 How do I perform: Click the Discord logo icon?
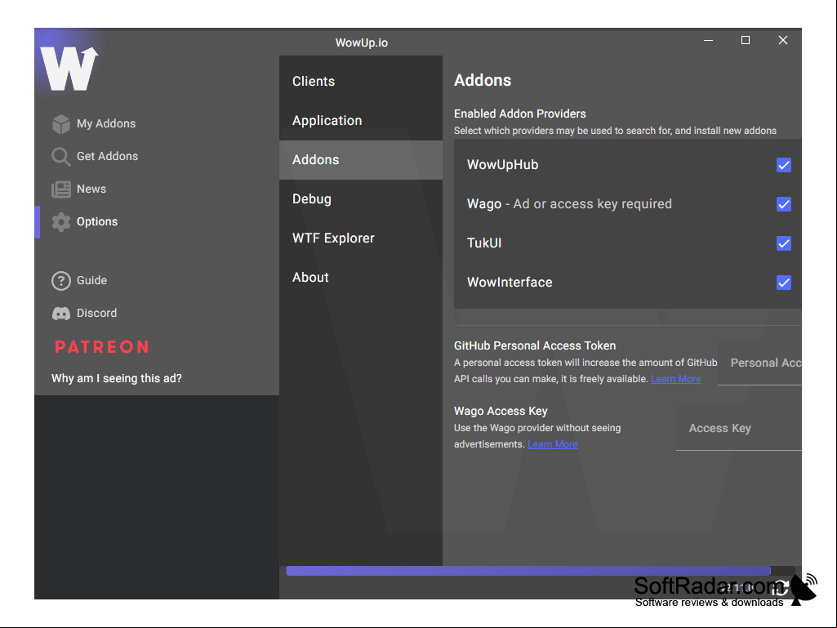click(61, 314)
